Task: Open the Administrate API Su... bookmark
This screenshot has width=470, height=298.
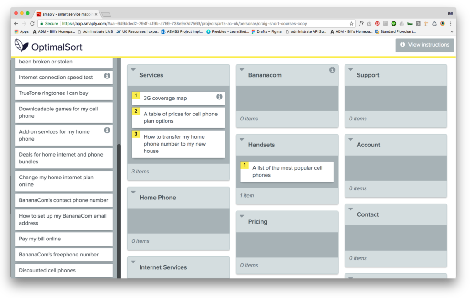Action: 306,31
